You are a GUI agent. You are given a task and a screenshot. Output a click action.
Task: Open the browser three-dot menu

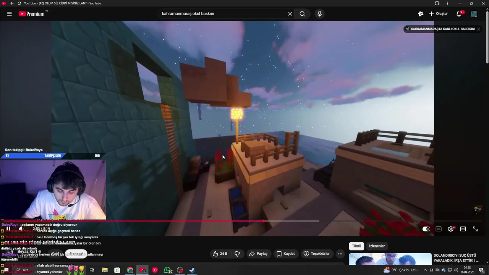[x=447, y=3]
